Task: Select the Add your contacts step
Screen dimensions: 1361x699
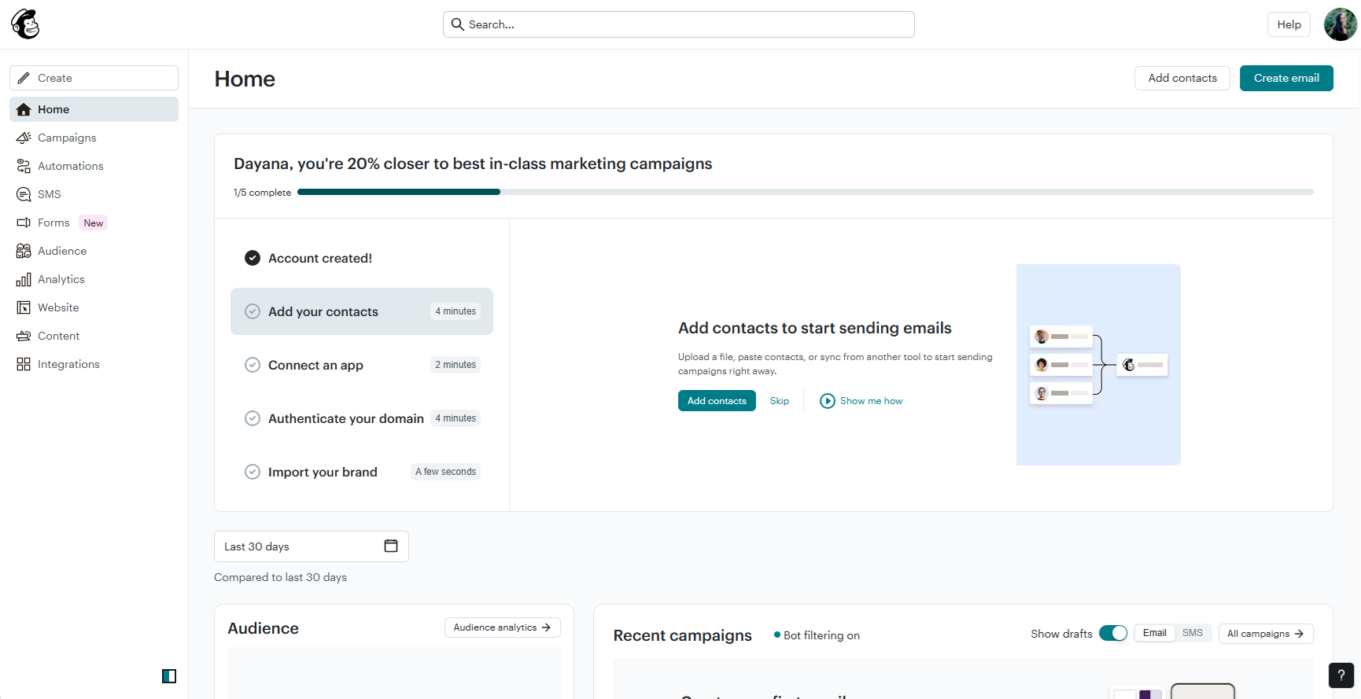Action: pos(362,311)
